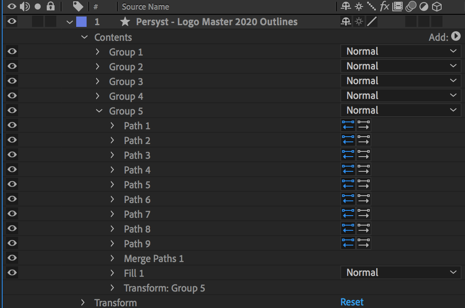Click the Shy layers column icon
Screen dimensions: 465x308
(x=346, y=6)
